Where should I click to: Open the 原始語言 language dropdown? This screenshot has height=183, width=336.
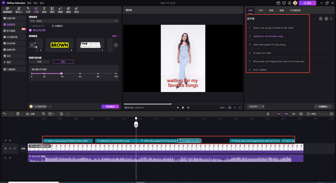click(x=73, y=21)
